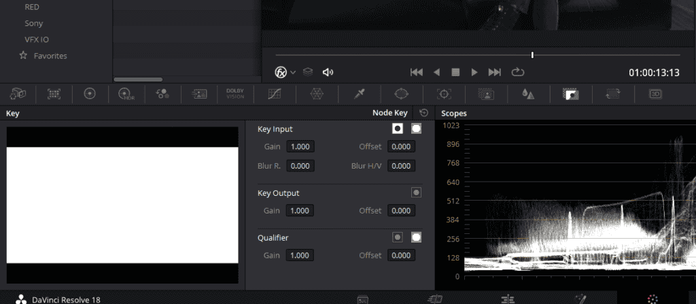The image size is (696, 304).
Task: Click the horizontal scrollbar under the browser
Action: (x=138, y=80)
